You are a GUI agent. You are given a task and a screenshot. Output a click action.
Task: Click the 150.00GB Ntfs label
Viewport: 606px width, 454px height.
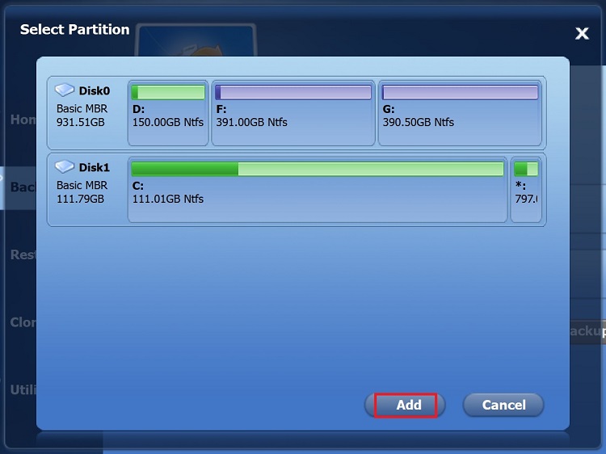[168, 122]
